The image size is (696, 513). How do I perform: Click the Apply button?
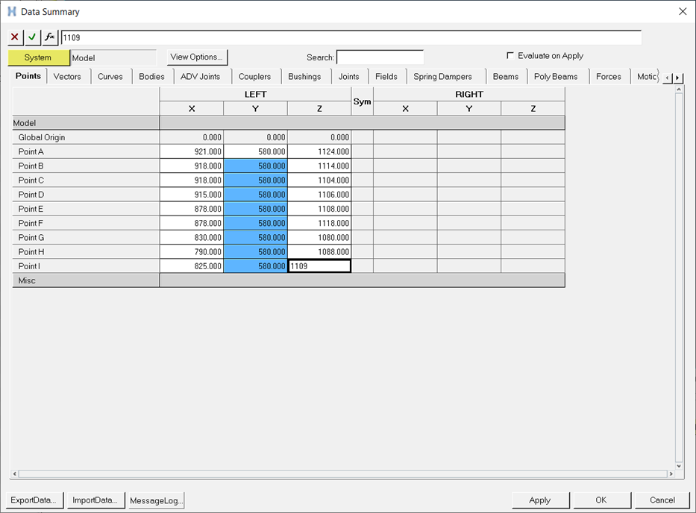pyautogui.click(x=539, y=500)
